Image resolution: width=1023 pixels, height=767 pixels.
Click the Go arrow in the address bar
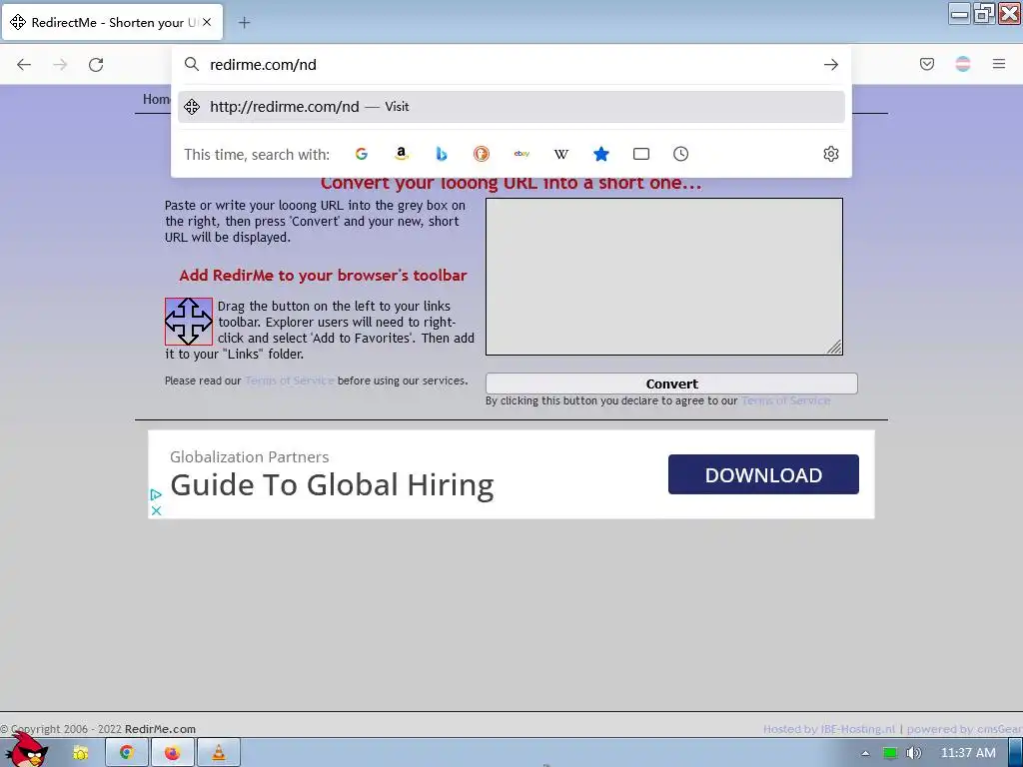click(x=830, y=65)
